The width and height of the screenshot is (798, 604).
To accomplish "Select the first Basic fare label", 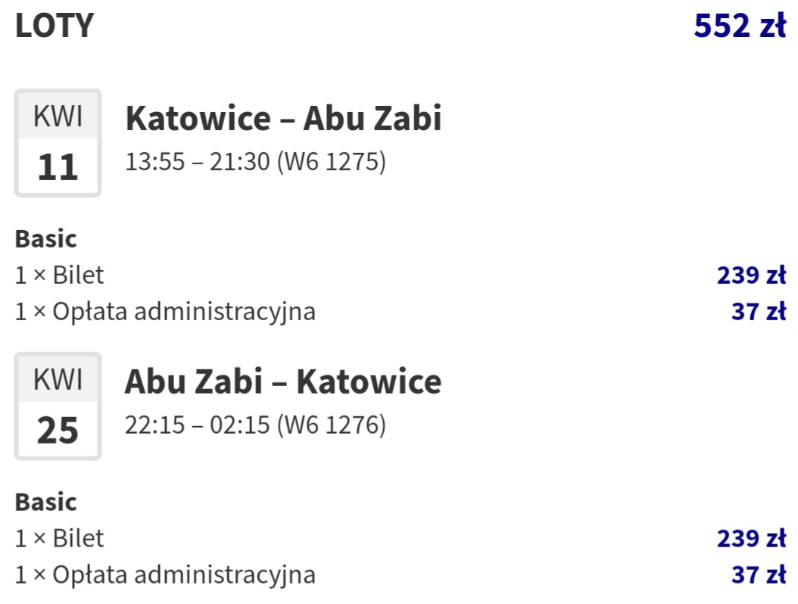I will 45,238.
